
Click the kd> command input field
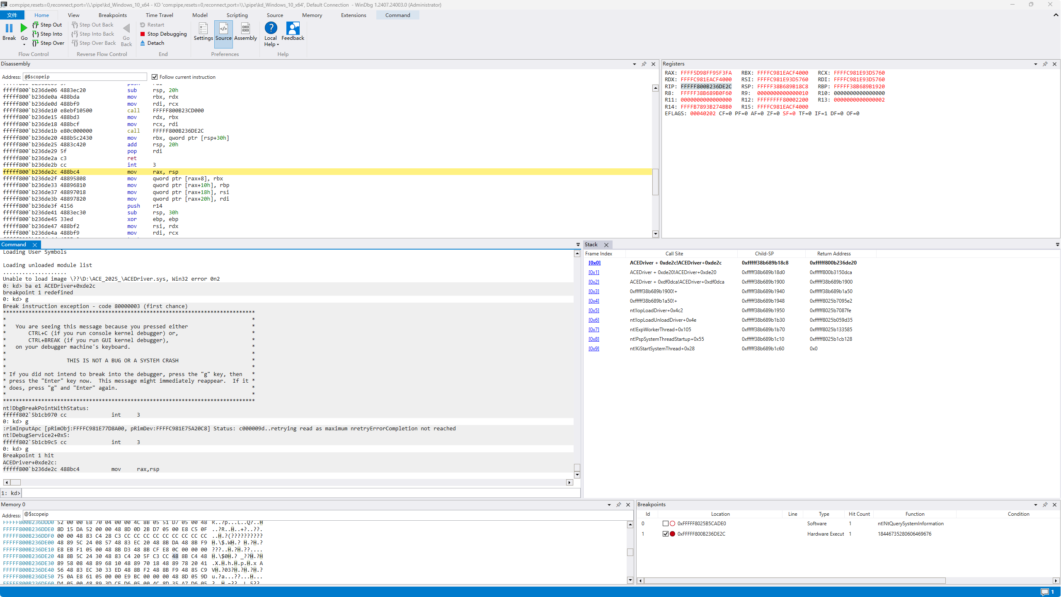point(301,493)
